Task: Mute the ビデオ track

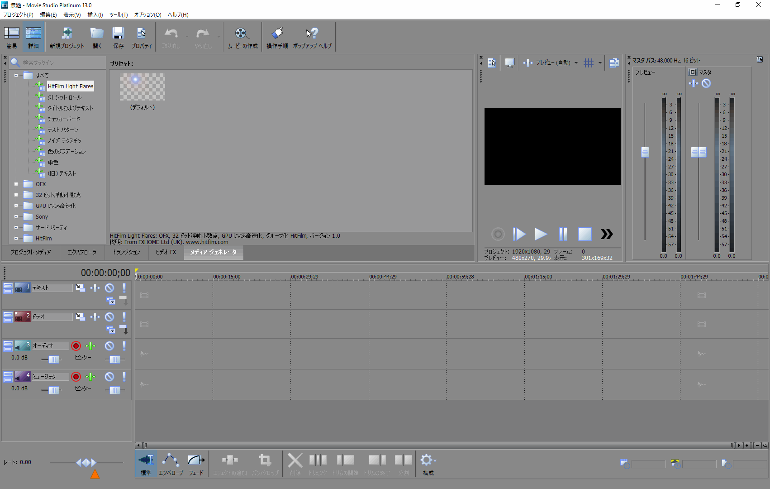Action: (109, 317)
